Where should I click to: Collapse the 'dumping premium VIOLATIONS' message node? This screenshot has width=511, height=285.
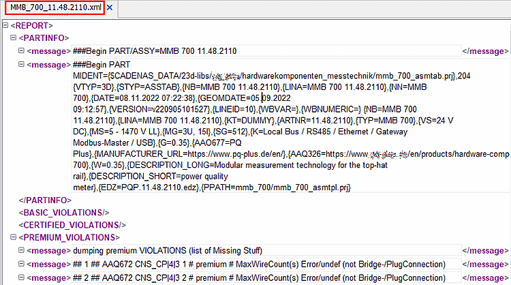pos(21,250)
